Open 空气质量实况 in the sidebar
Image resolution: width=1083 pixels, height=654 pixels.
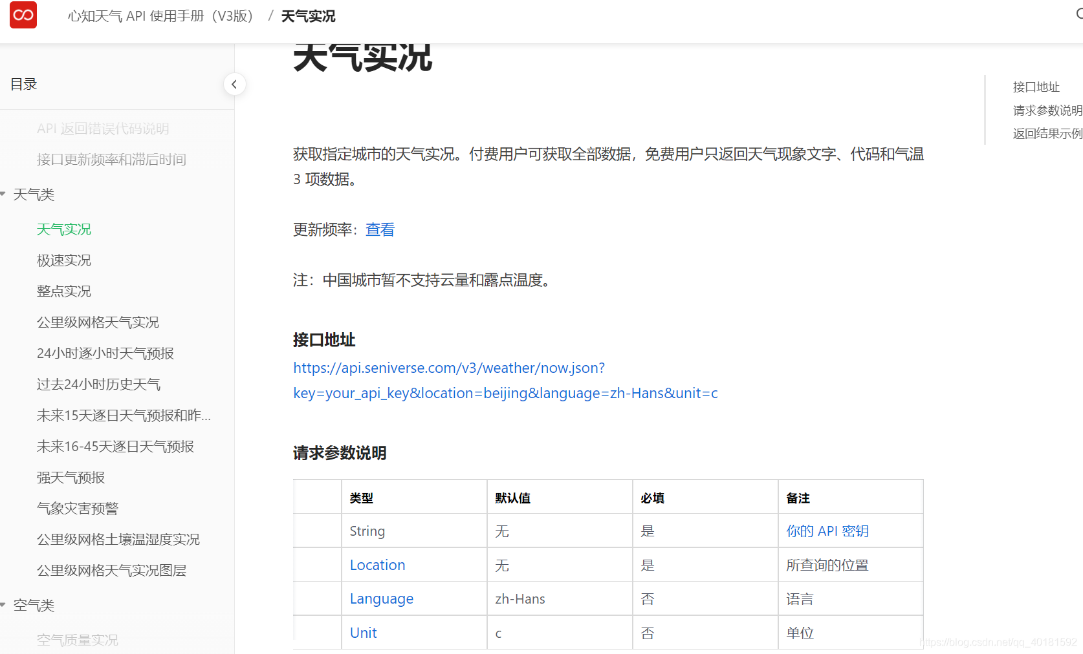tap(78, 640)
